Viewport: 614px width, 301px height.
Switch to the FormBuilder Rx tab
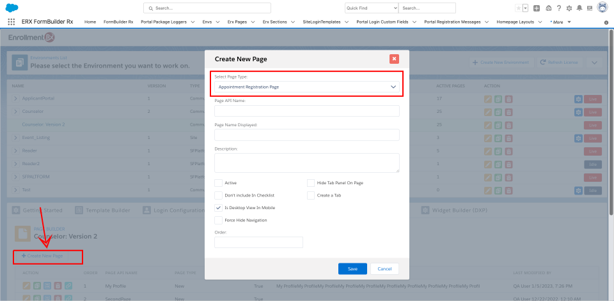(x=118, y=22)
